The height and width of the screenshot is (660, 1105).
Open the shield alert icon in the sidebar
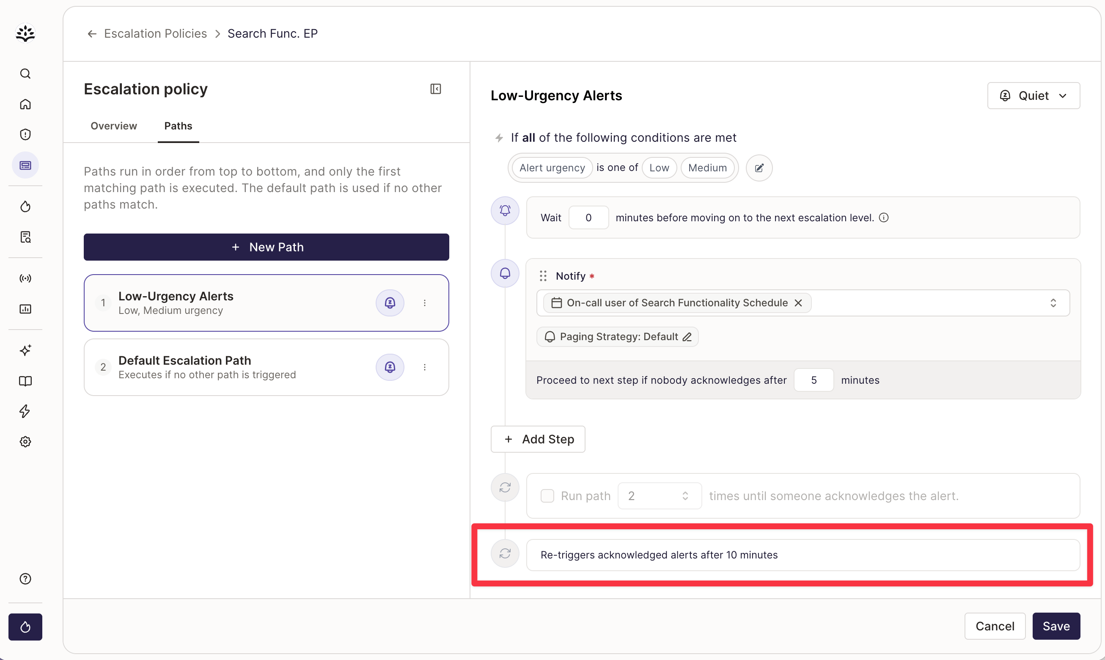coord(25,134)
